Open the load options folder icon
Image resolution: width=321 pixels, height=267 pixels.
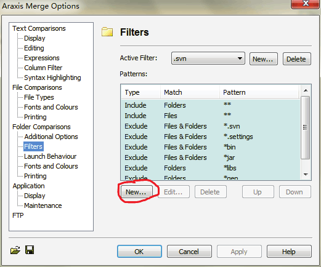[x=15, y=250]
